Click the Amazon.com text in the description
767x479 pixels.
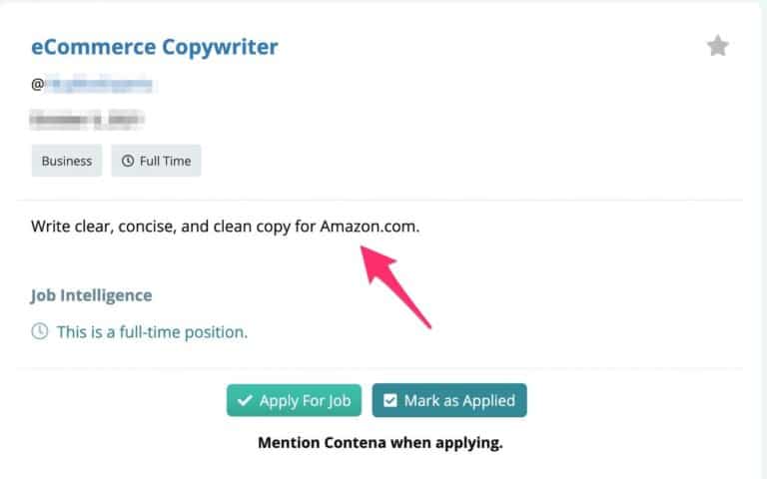pyautogui.click(x=370, y=227)
